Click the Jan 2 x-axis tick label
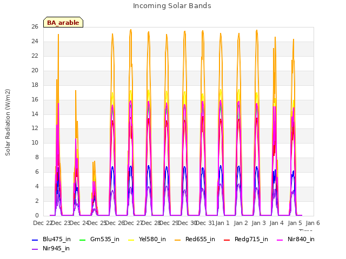This screenshot has height=259, width=346. pos(241,223)
